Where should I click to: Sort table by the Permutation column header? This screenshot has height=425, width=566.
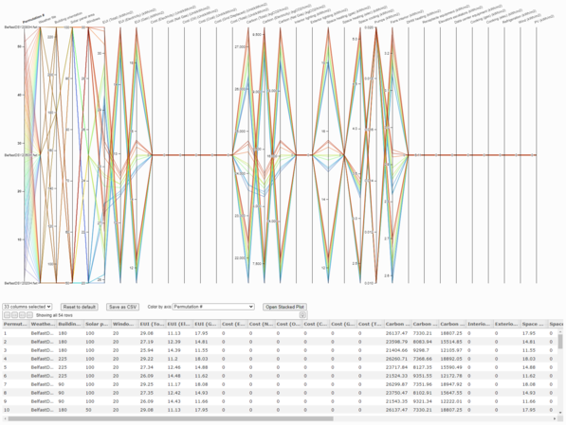click(15, 324)
